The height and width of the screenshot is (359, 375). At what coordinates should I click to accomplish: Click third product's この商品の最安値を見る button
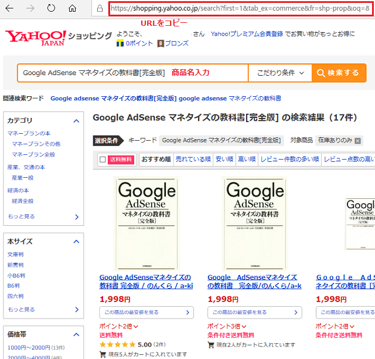345,313
